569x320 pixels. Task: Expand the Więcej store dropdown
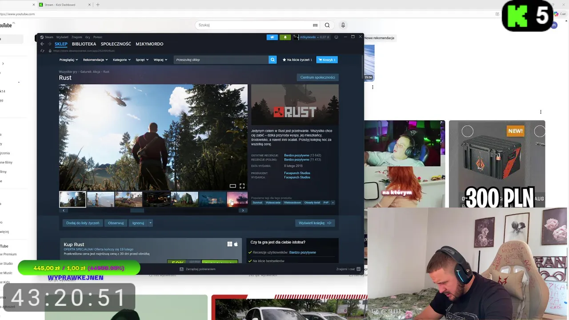(160, 60)
